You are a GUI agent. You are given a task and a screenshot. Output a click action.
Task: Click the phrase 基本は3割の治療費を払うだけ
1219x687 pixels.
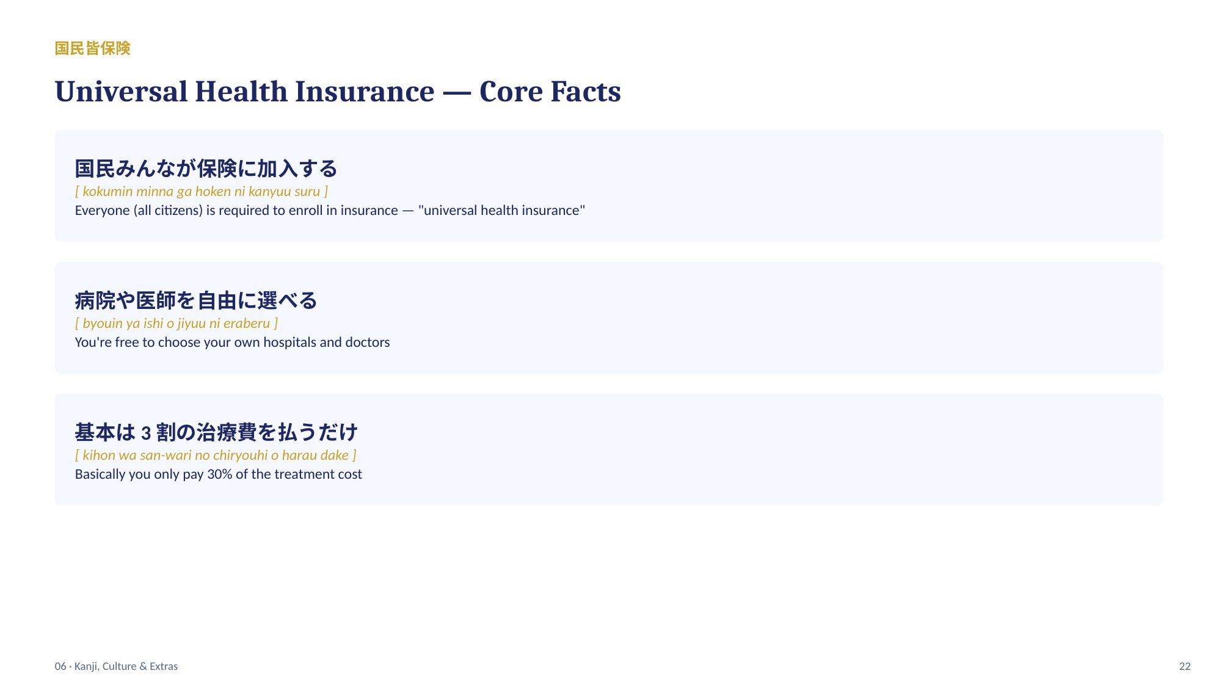[216, 432]
